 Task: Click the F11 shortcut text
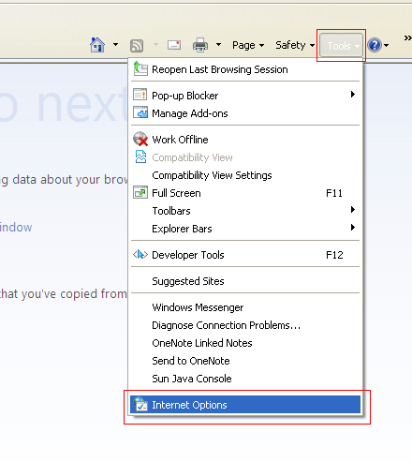(x=334, y=193)
